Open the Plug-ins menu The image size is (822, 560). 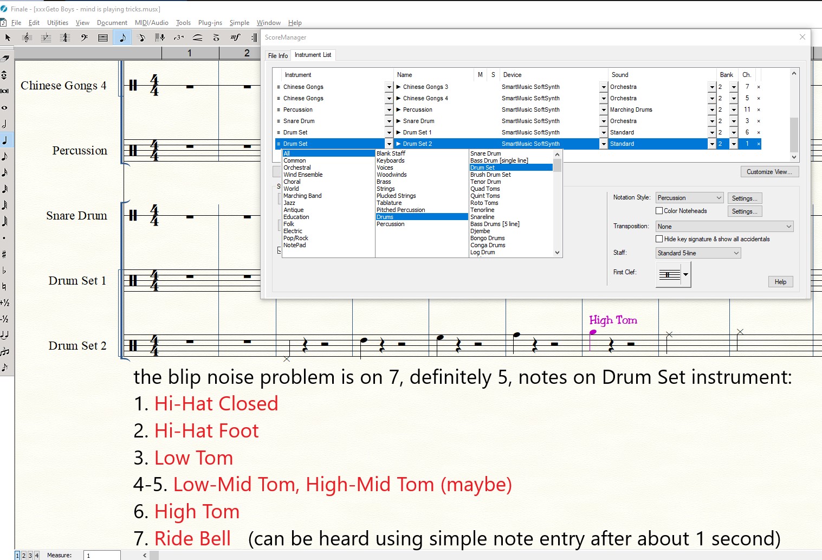coord(210,23)
